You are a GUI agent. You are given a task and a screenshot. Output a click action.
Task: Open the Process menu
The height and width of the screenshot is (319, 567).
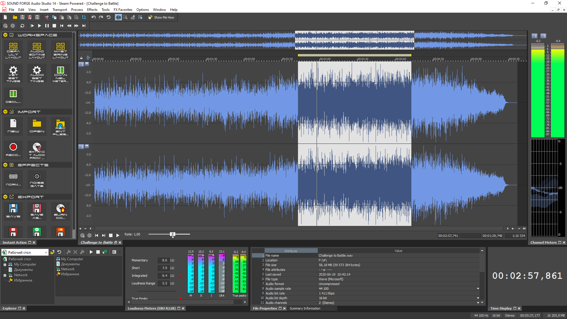[x=77, y=10]
